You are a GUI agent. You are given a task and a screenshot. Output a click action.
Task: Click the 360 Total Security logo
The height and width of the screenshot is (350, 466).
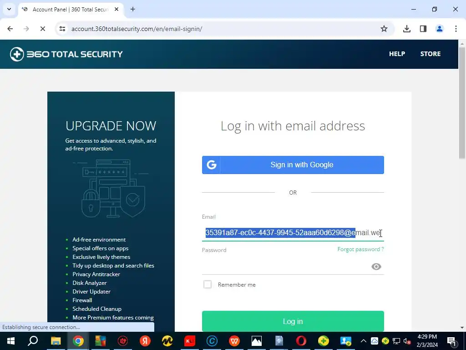click(x=66, y=54)
